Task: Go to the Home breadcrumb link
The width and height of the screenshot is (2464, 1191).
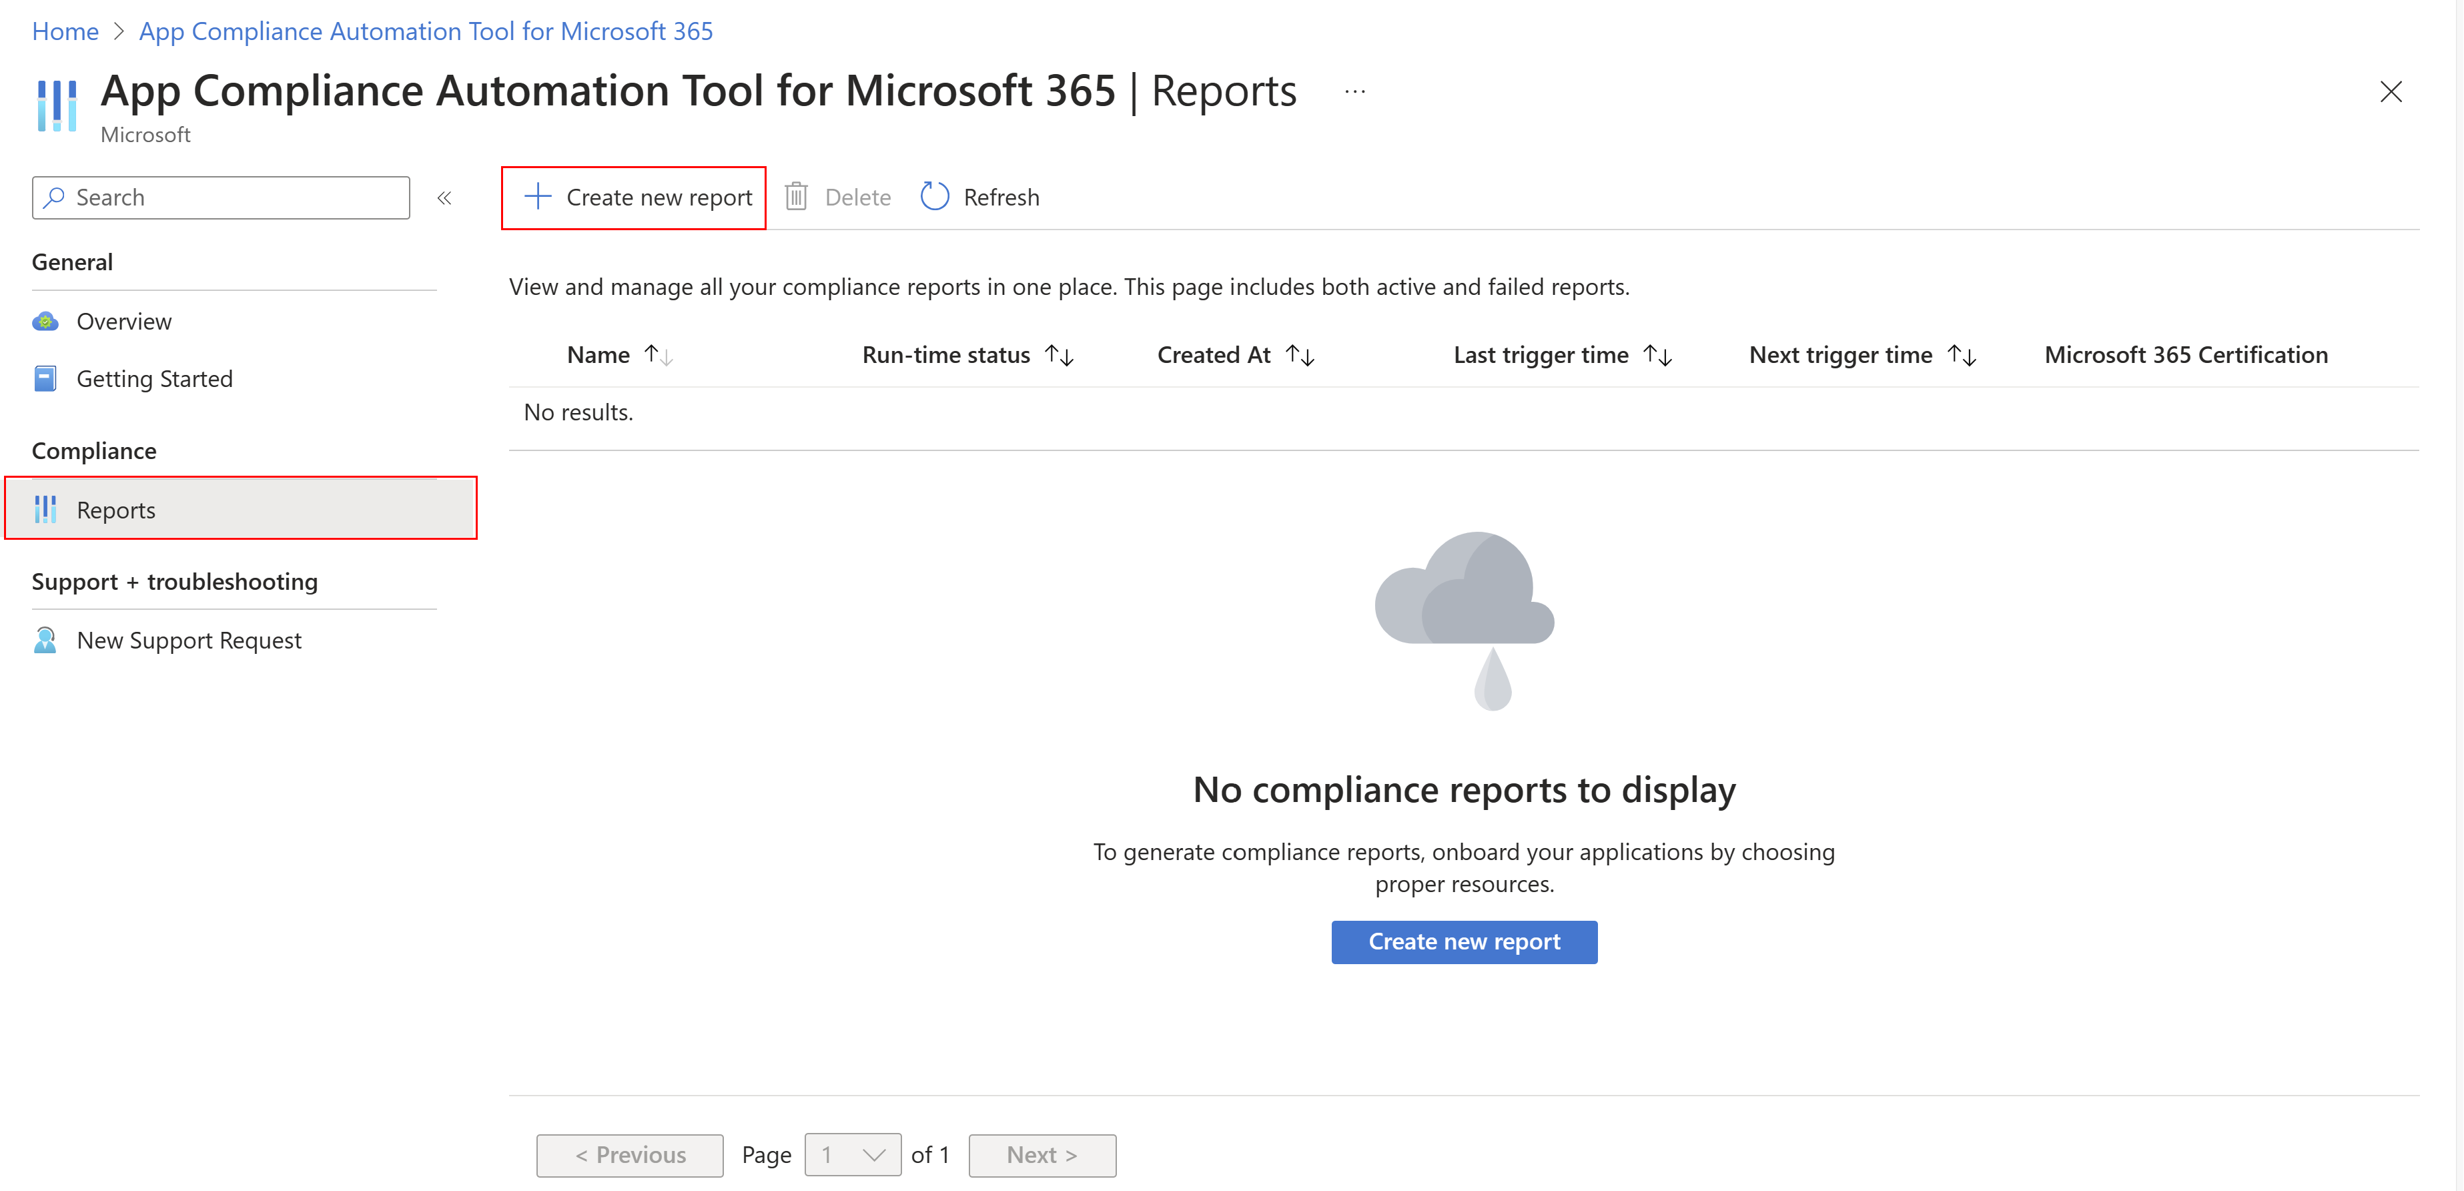Action: pyautogui.click(x=65, y=31)
